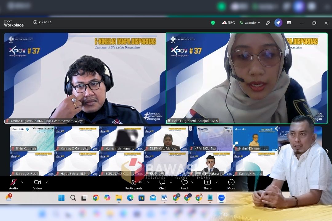Expand audio settings arrow next to Audio
332x221 pixels.
coord(22,182)
